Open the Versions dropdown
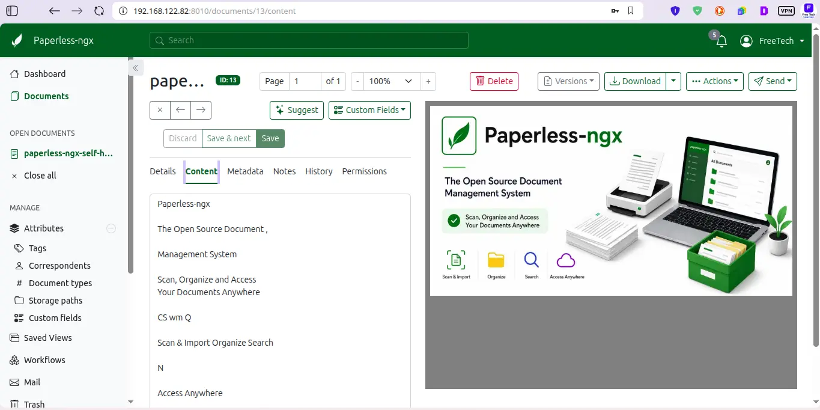This screenshot has width=820, height=410. tap(568, 81)
